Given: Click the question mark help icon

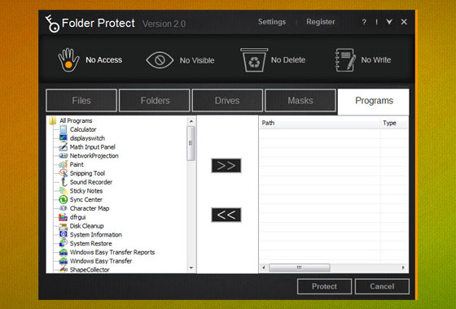Looking at the screenshot, I should (364, 22).
